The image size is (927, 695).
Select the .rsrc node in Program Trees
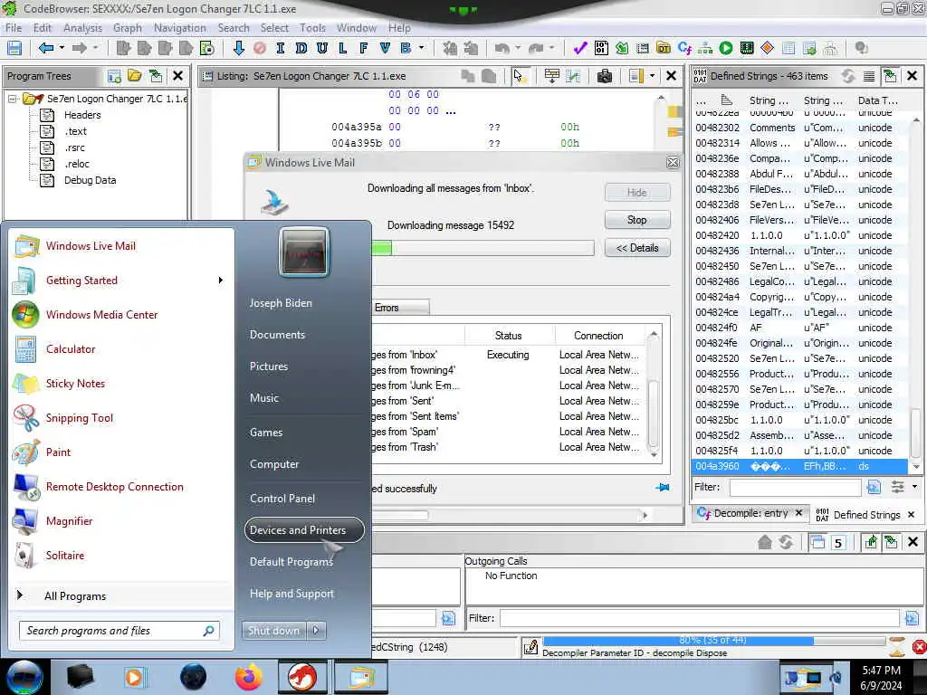click(x=74, y=148)
